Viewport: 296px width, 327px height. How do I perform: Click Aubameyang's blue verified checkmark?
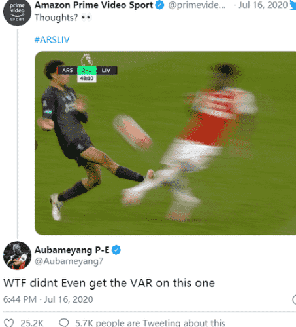coord(116,250)
